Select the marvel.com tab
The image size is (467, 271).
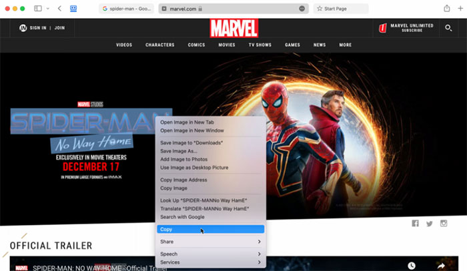pos(233,9)
